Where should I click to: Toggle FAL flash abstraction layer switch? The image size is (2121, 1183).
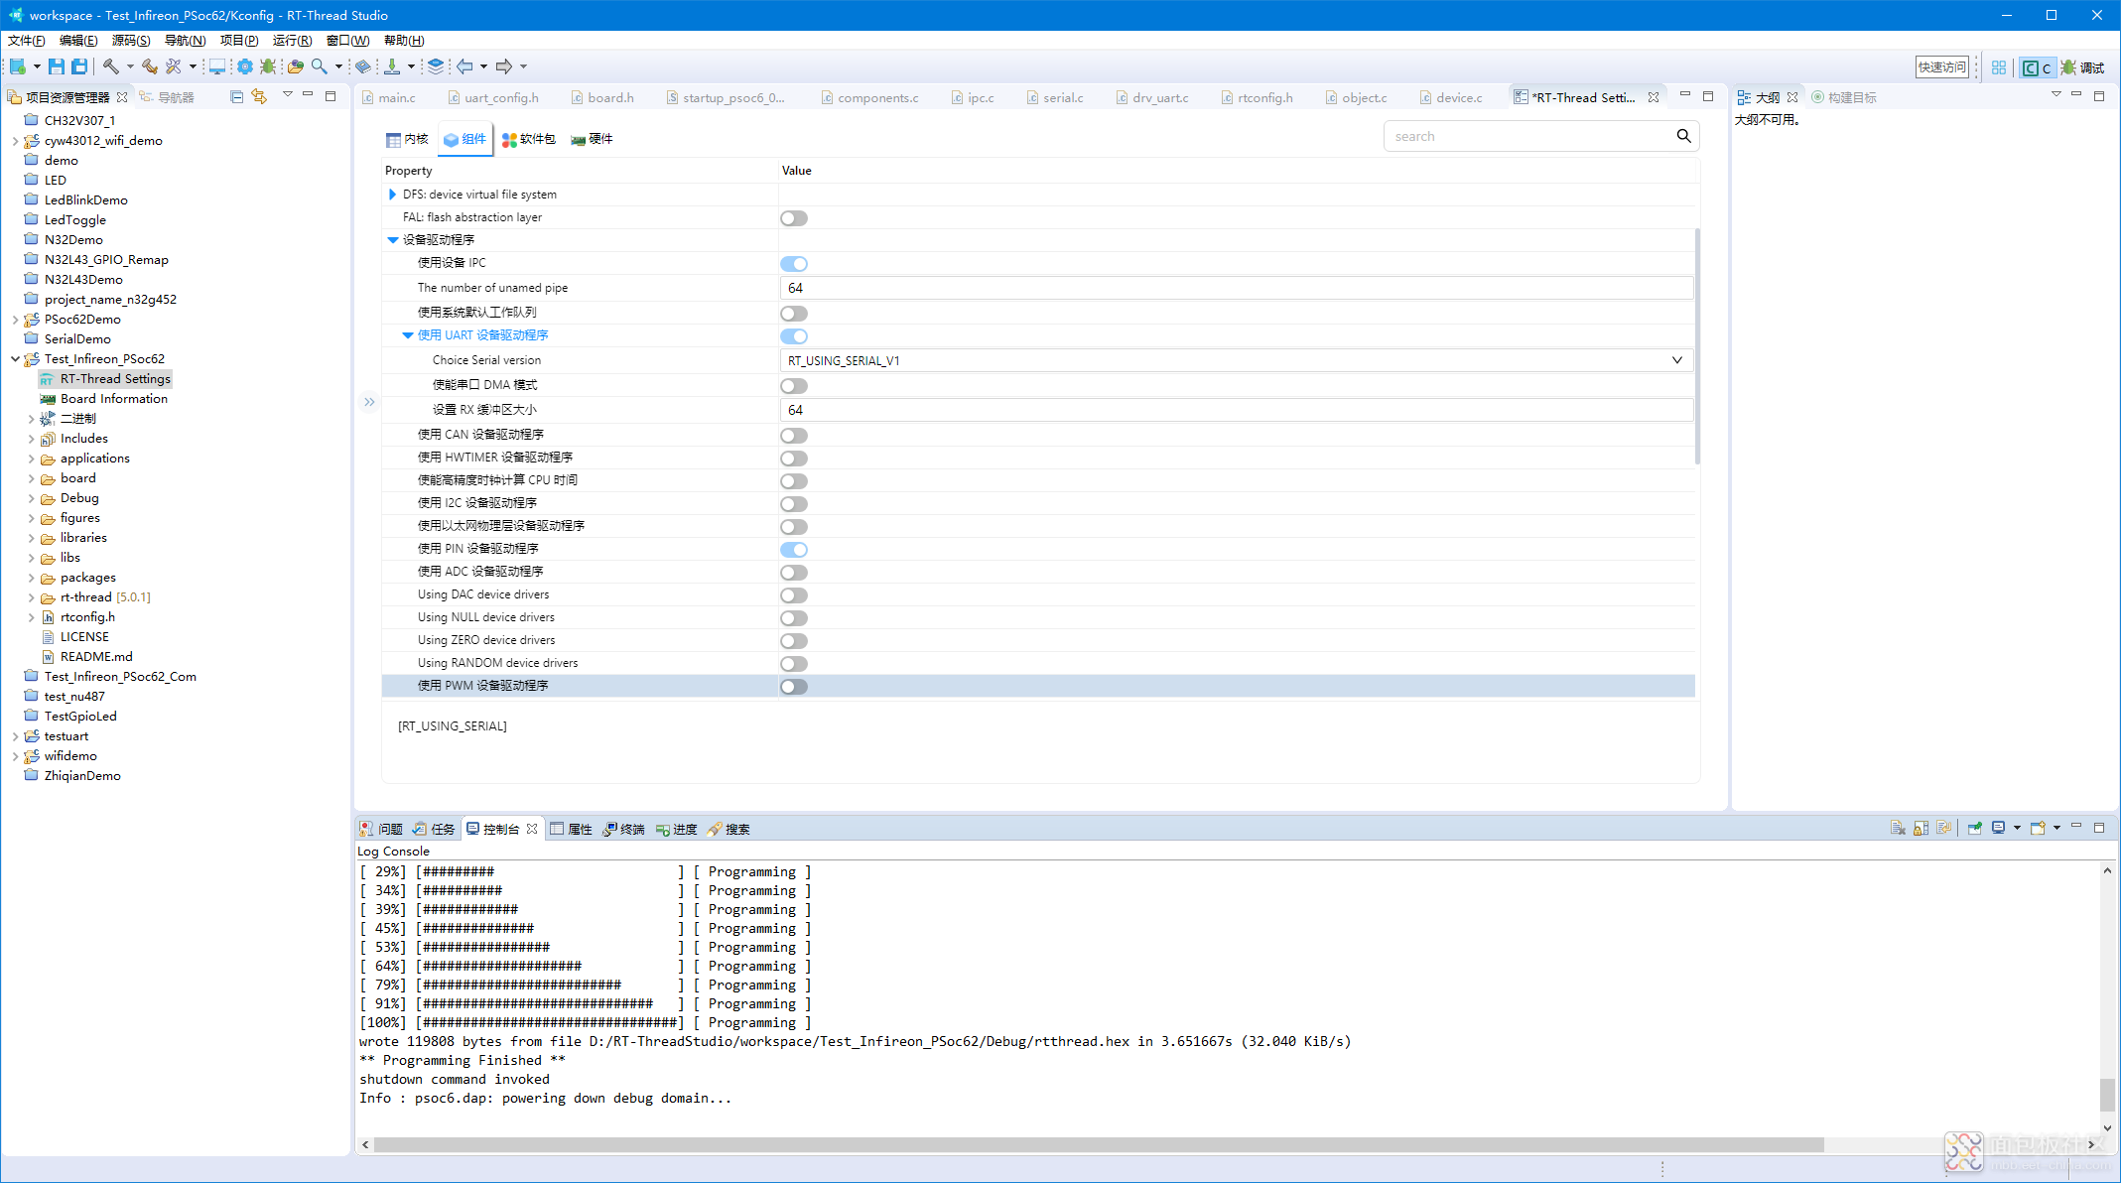pos(794,218)
